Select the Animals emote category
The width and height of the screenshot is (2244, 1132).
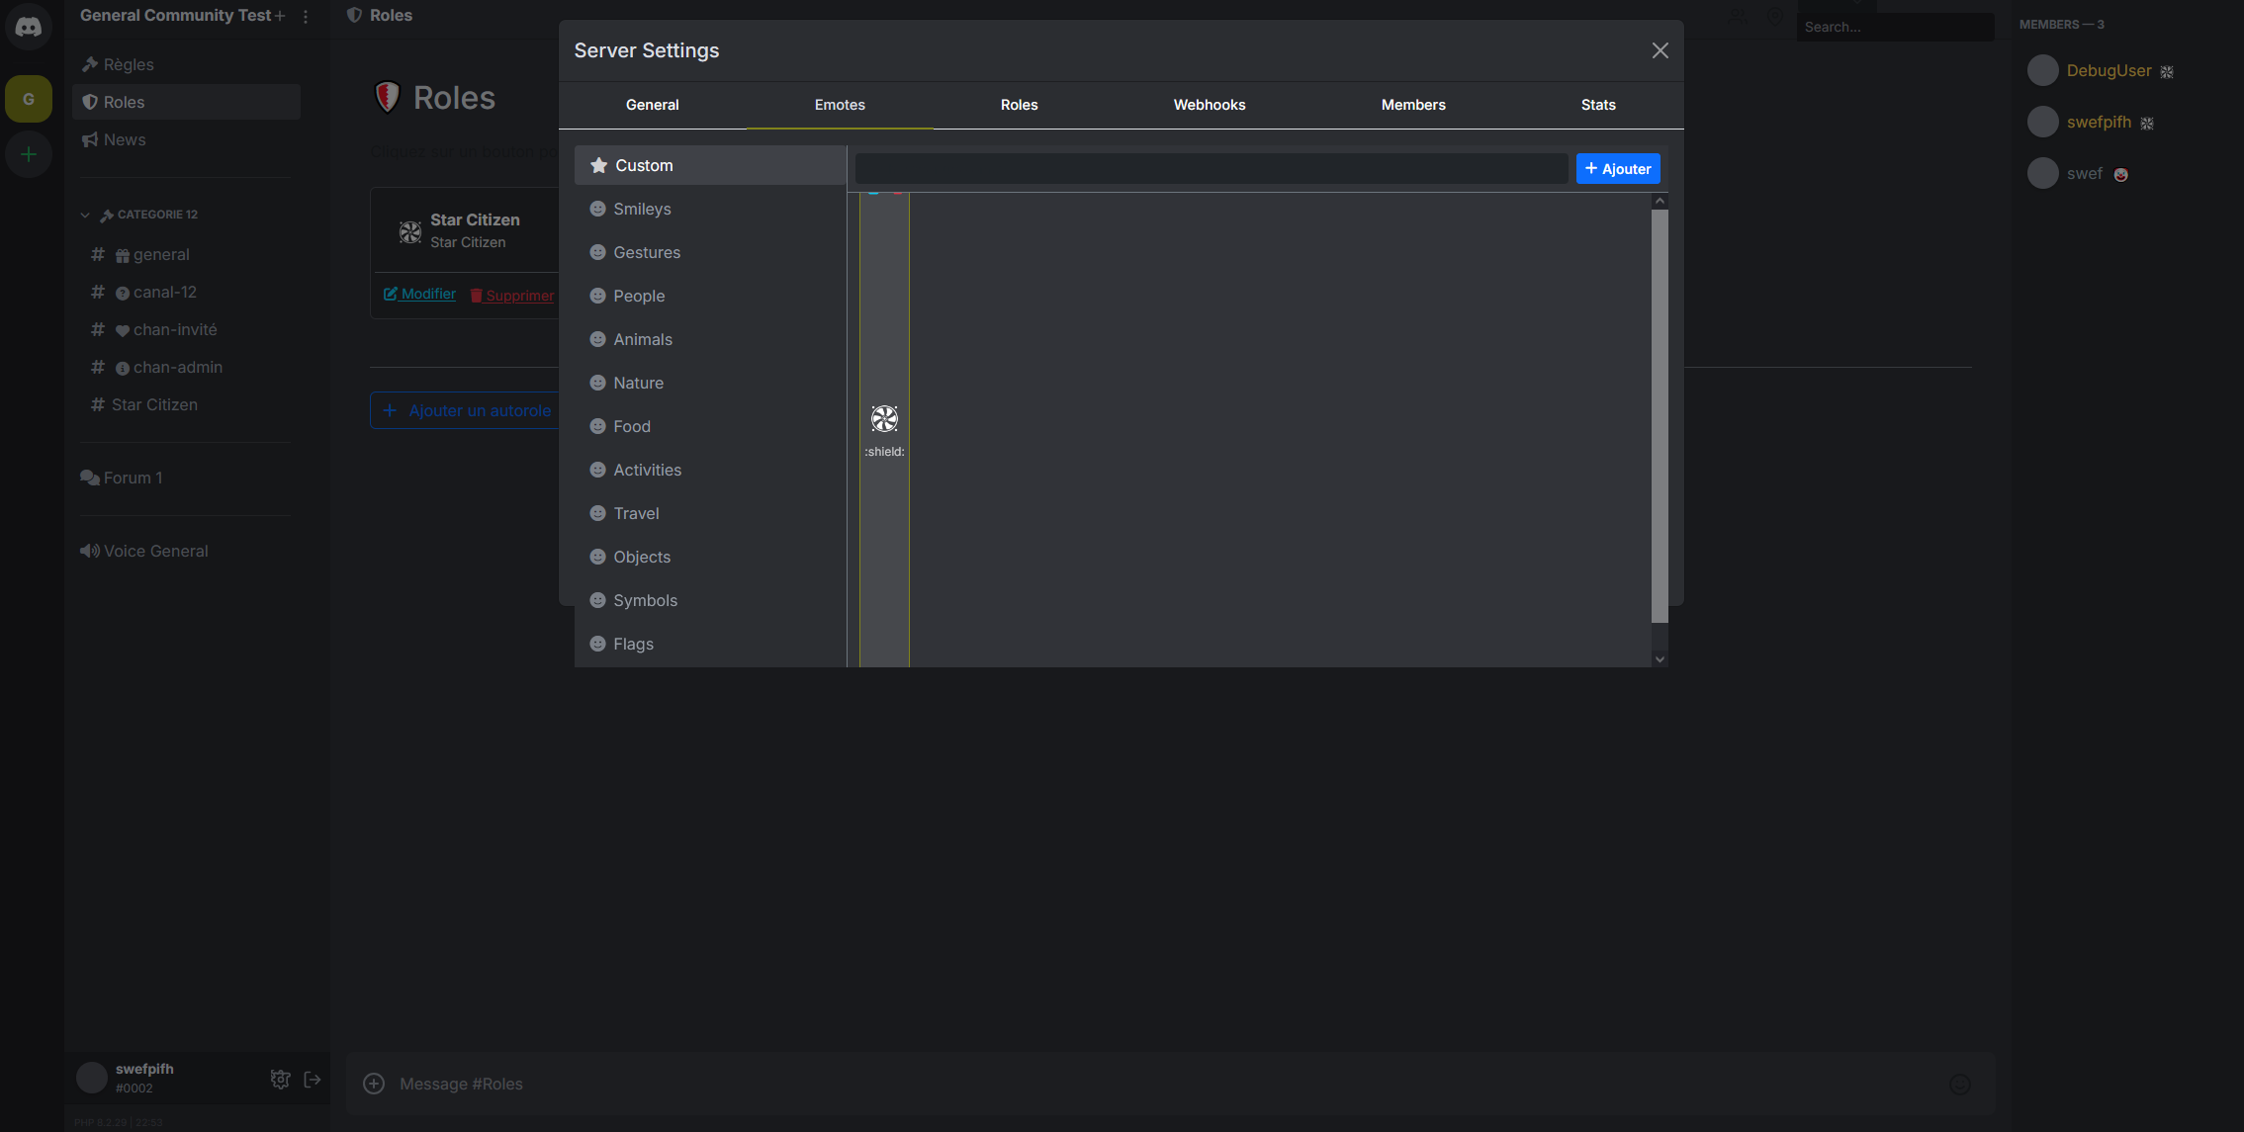[x=642, y=339]
